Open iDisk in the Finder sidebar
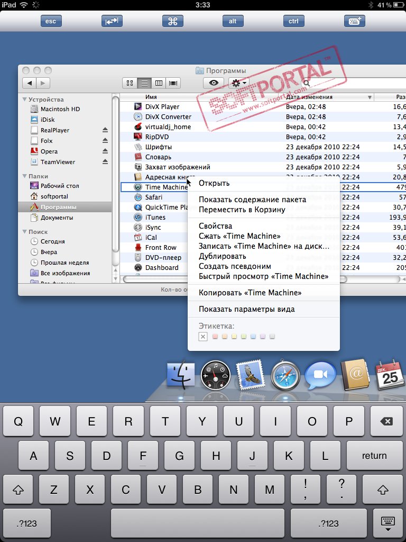 47,120
